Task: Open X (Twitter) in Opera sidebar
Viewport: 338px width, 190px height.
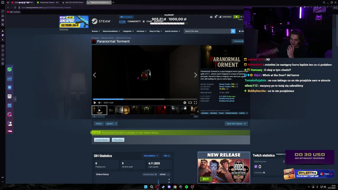Action: point(3,40)
